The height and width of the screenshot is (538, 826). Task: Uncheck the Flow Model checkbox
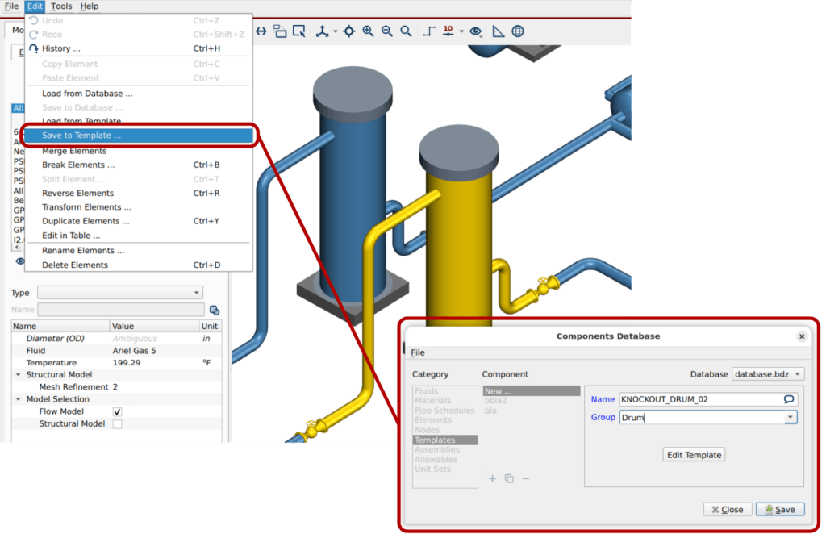[x=117, y=411]
